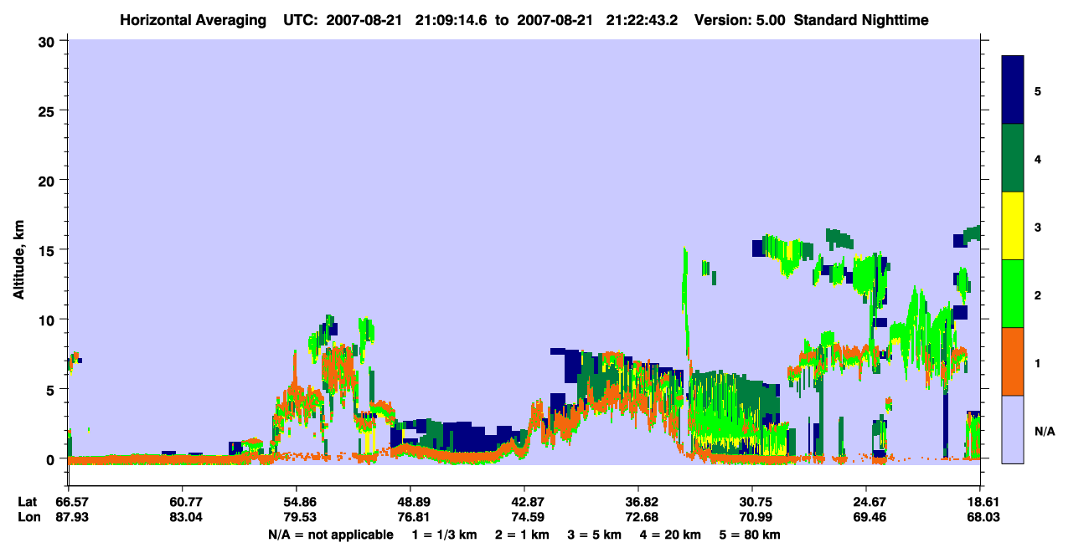Click the orange colorbar segment labeled 1

click(x=1013, y=361)
